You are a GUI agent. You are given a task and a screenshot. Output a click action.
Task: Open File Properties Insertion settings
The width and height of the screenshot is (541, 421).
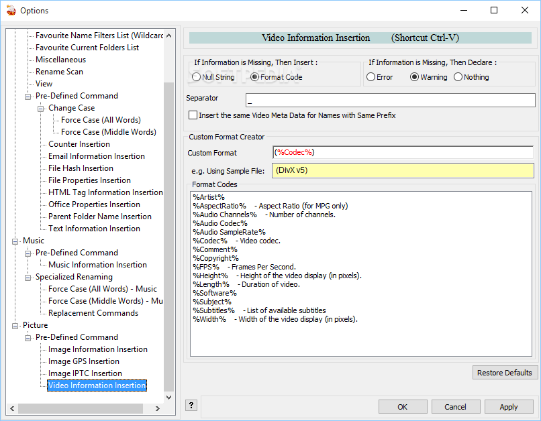coord(89,180)
